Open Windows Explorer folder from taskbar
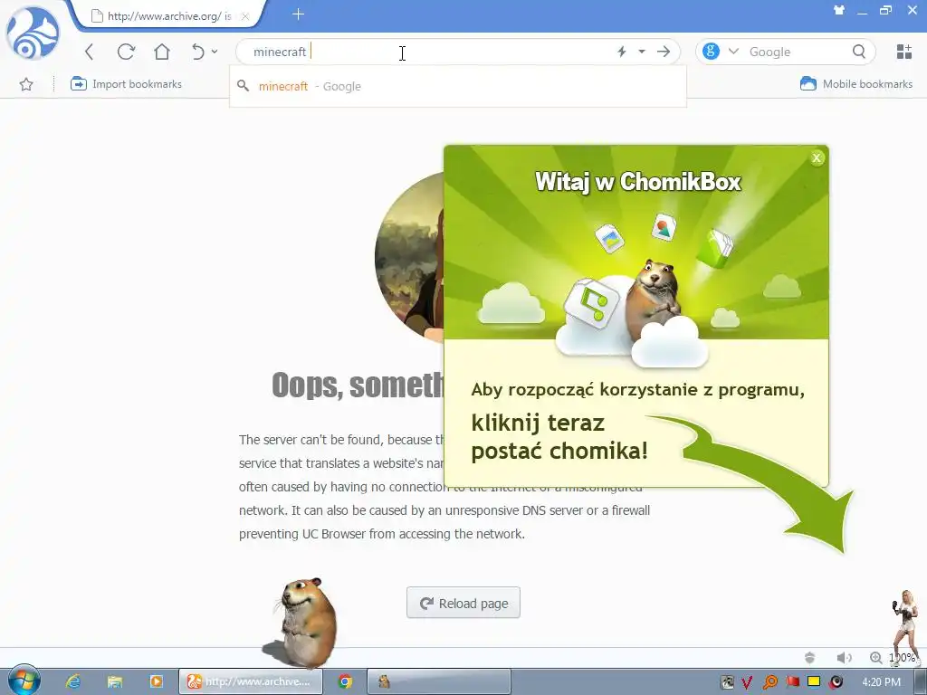This screenshot has width=927, height=695. coord(115,682)
